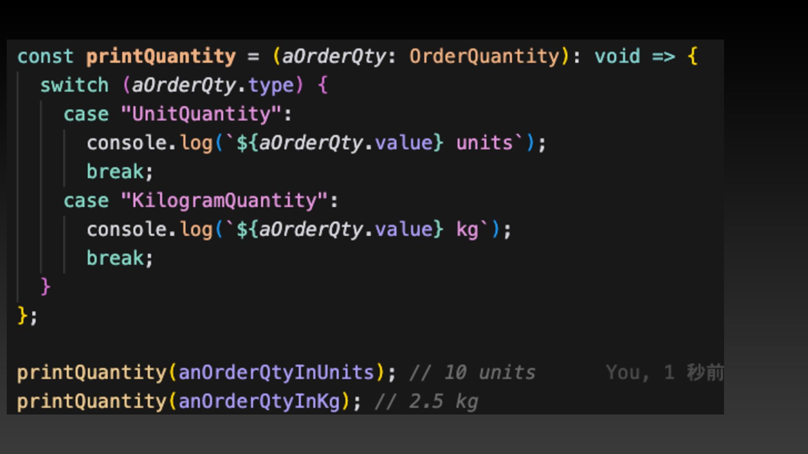Click the const keyword on first line

[x=45, y=56]
